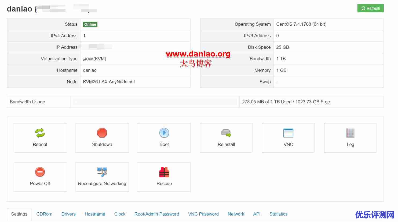The height and width of the screenshot is (222, 398).
Task: View the Statistics tab
Action: tap(278, 214)
